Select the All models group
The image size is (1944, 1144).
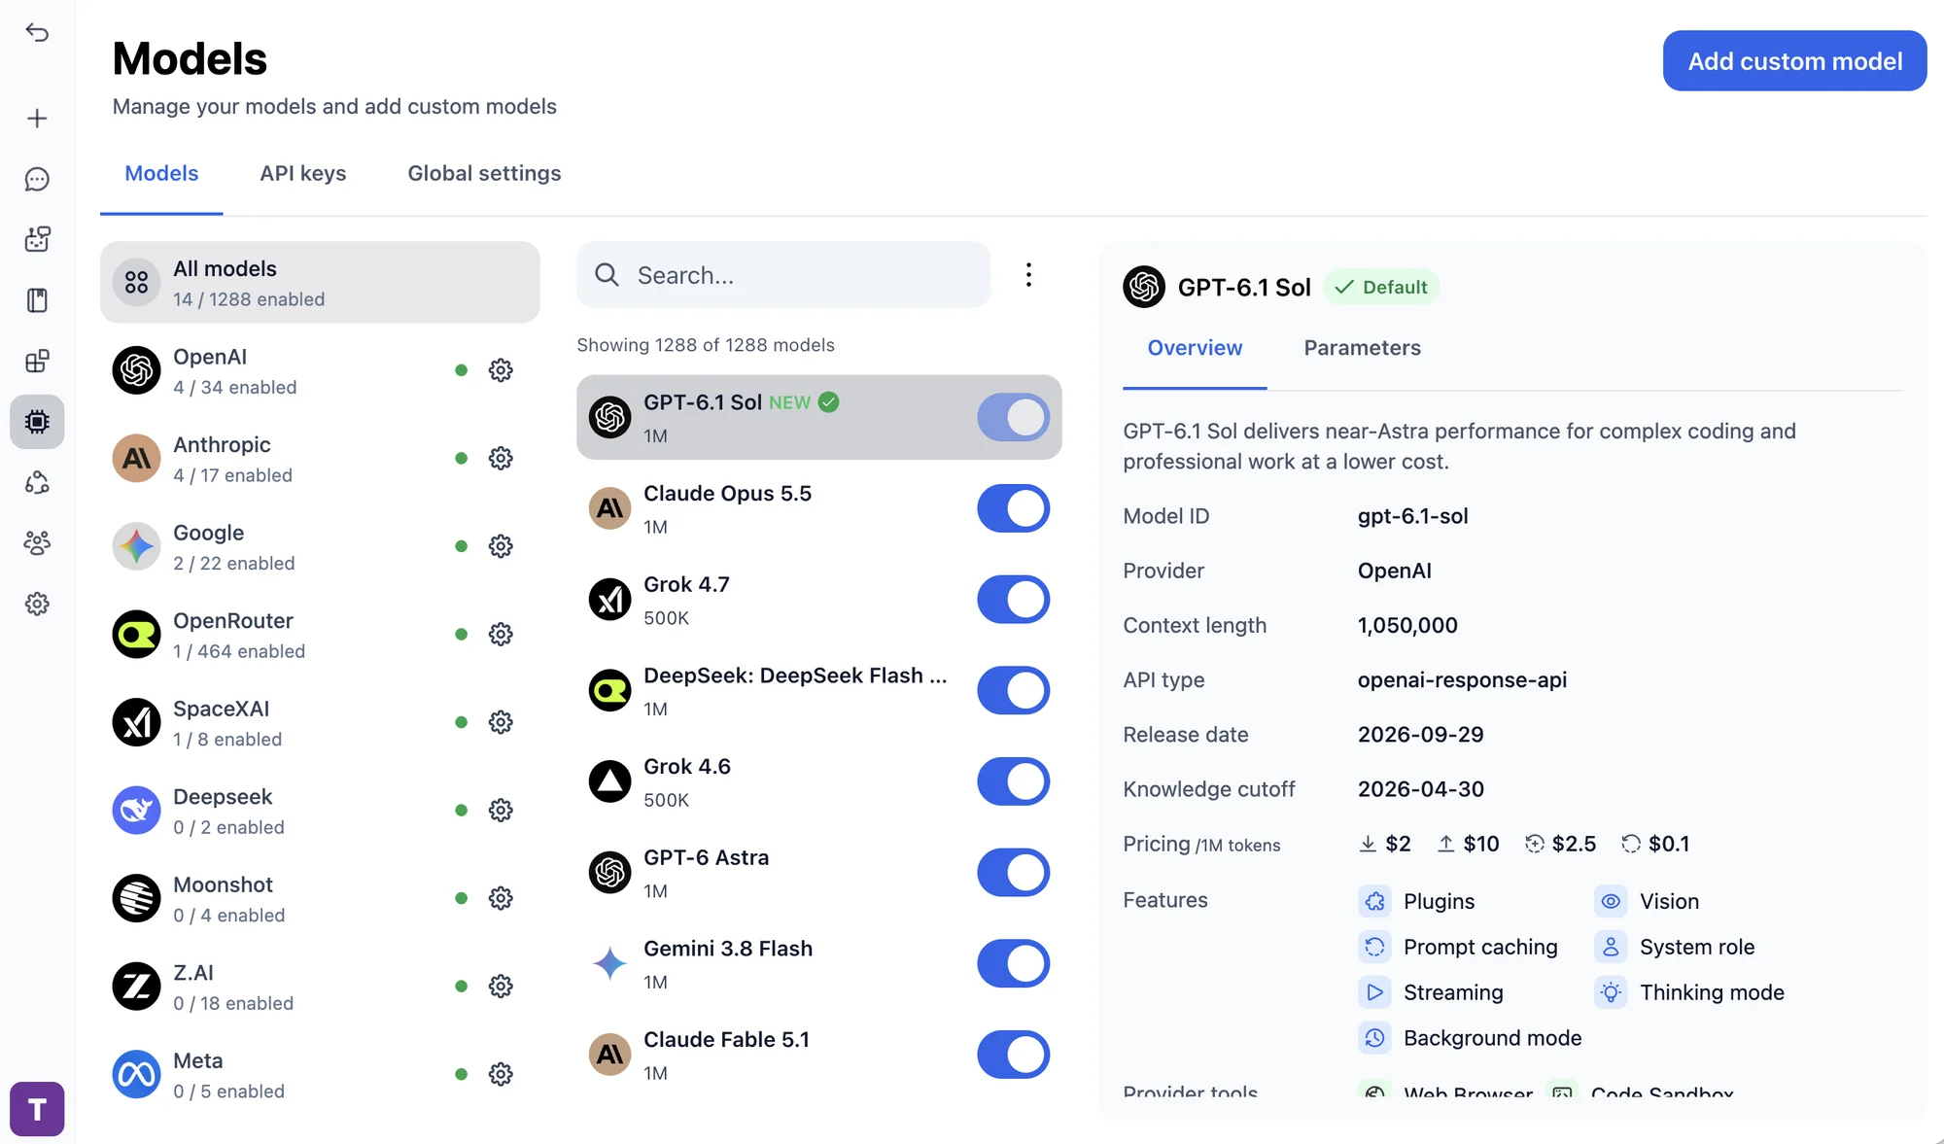[x=320, y=282]
